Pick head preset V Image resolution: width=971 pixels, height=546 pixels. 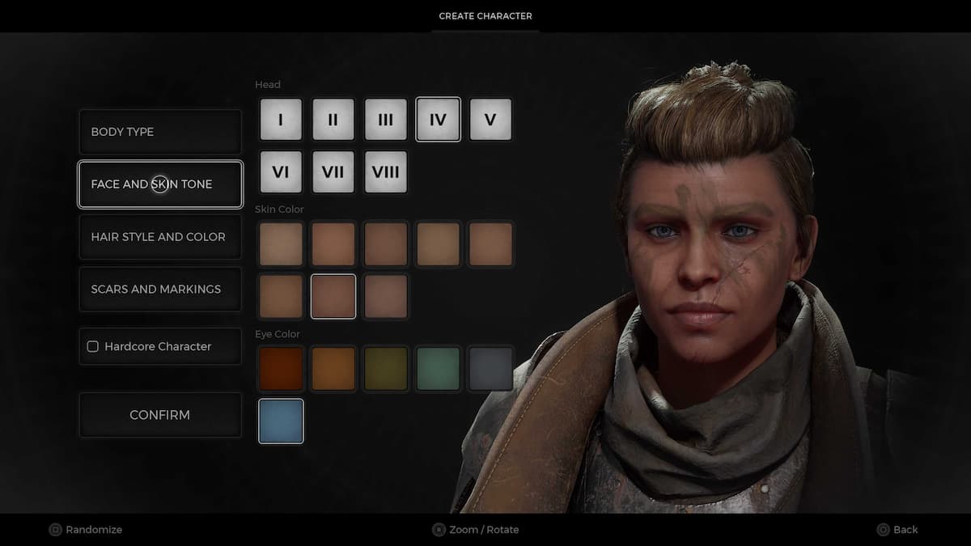point(490,120)
